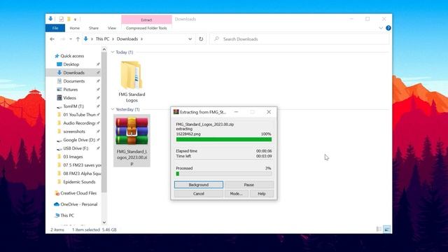The height and width of the screenshot is (252, 448).
Task: Expand the ribbon with the chevron
Action: point(381,28)
